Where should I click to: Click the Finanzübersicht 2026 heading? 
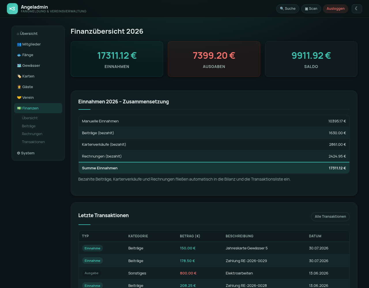pos(107,31)
